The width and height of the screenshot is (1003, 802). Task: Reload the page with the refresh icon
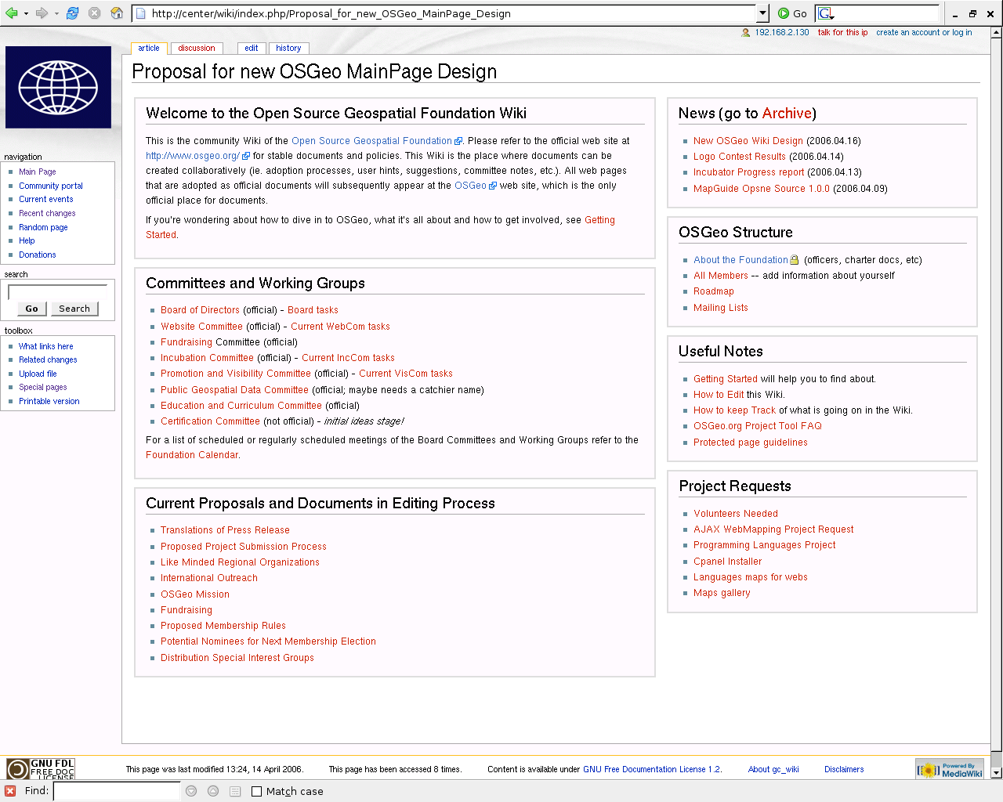[72, 13]
